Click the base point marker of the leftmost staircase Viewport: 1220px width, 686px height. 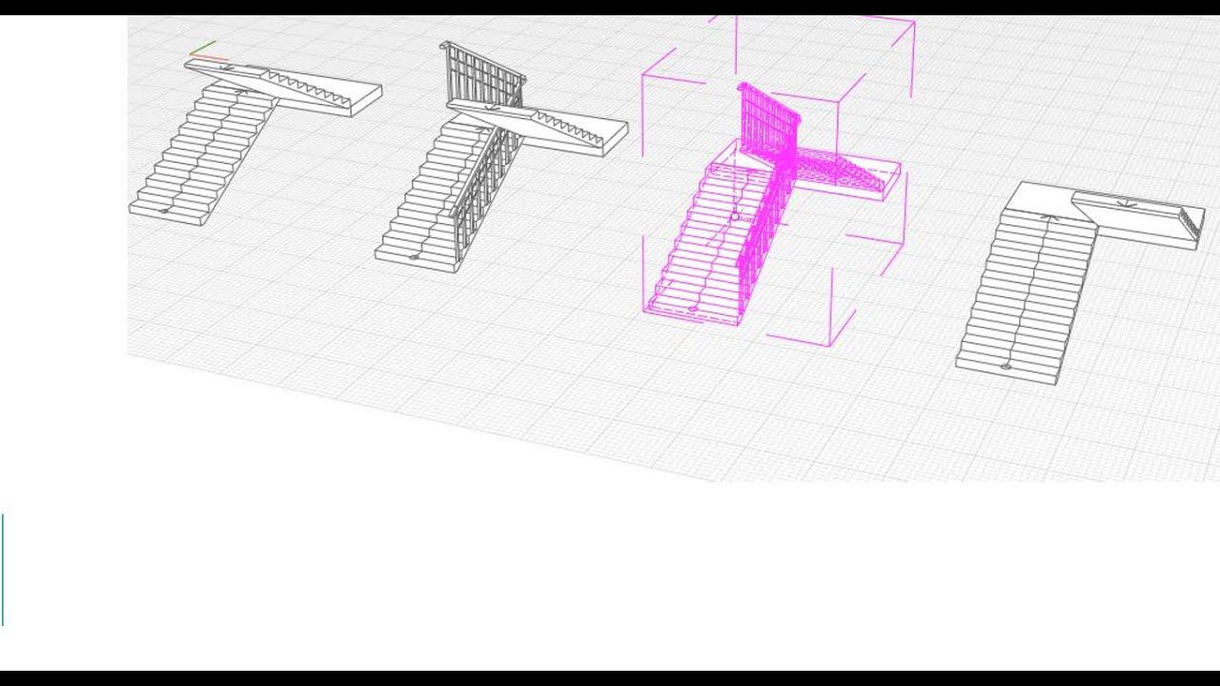pos(164,210)
